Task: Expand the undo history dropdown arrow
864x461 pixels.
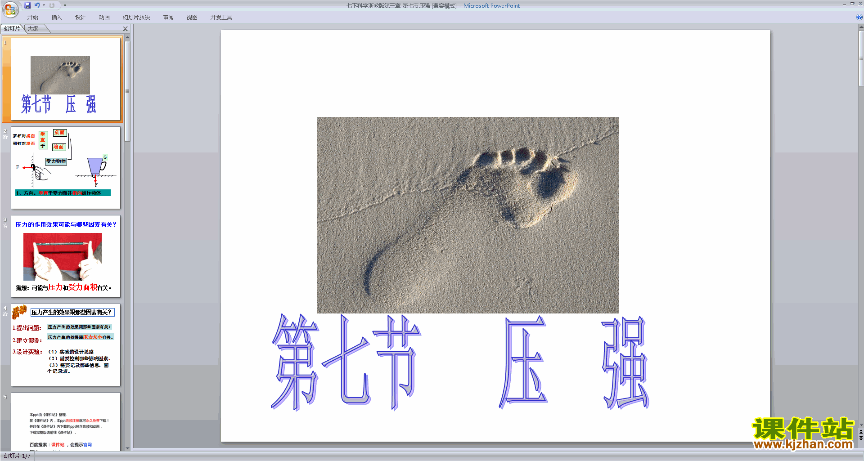Action: [x=44, y=5]
